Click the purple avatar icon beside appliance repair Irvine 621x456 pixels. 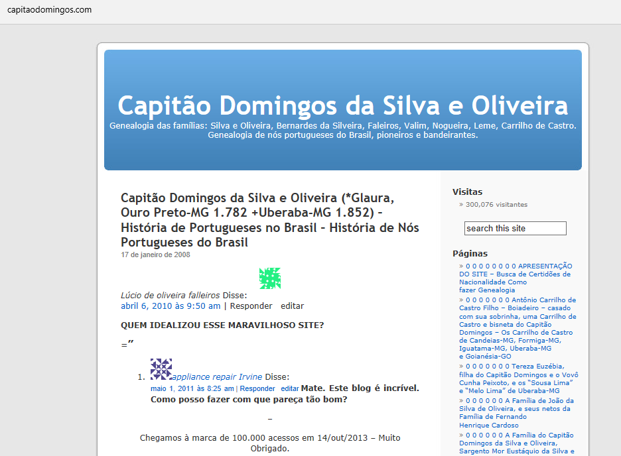(161, 369)
